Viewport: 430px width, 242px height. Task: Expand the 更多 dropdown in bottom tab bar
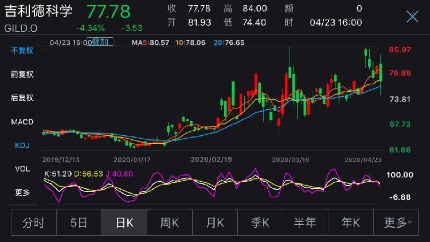point(396,223)
